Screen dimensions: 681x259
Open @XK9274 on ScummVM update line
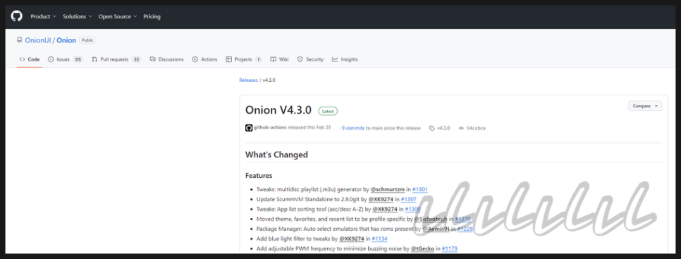coord(381,200)
